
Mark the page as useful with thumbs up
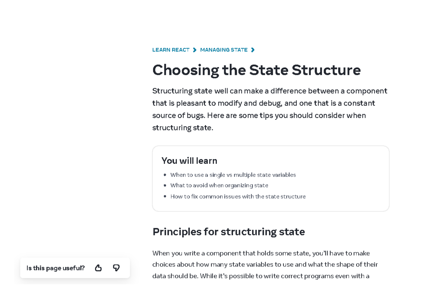[98, 268]
